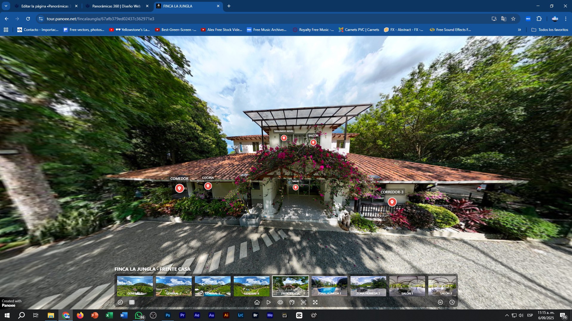Click the CORREDOR-3 hotspot pin
This screenshot has height=321, width=572.
click(x=392, y=202)
